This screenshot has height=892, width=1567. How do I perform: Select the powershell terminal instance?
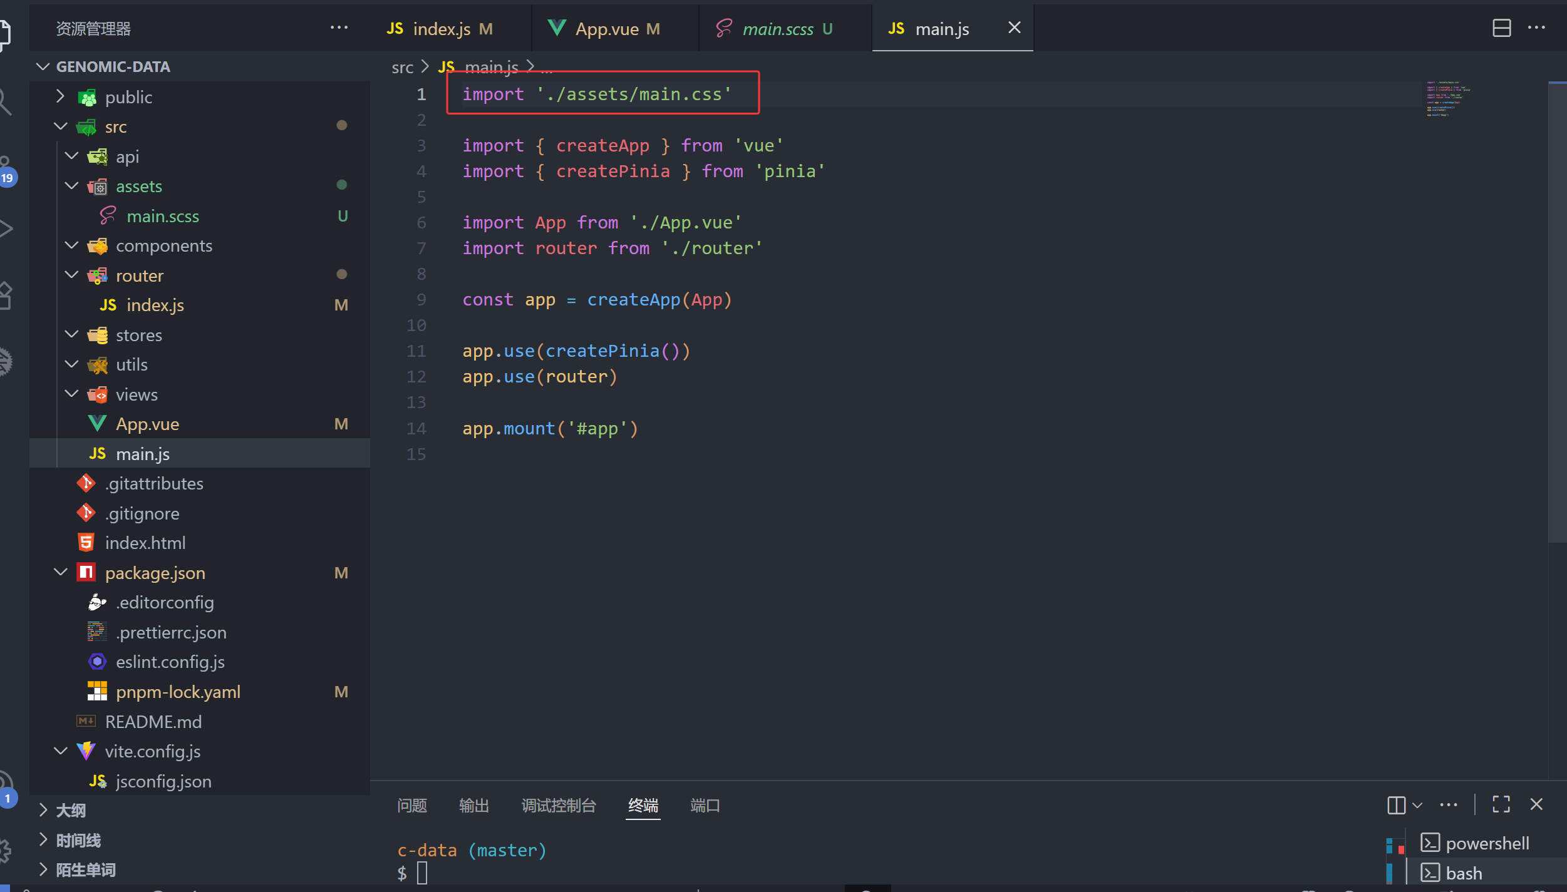point(1486,843)
